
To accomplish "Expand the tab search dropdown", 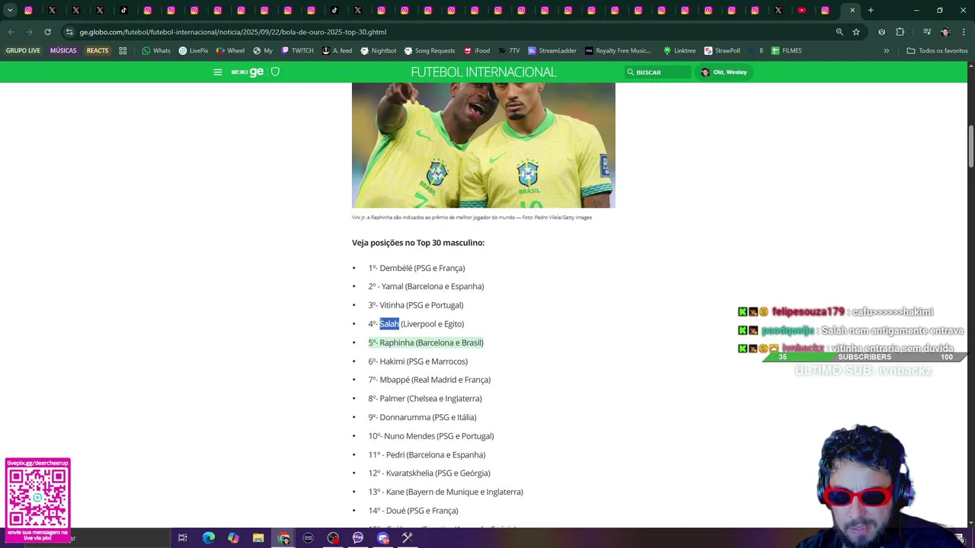I will 10,11.
